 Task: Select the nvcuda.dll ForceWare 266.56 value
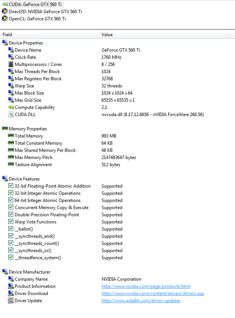(153, 115)
